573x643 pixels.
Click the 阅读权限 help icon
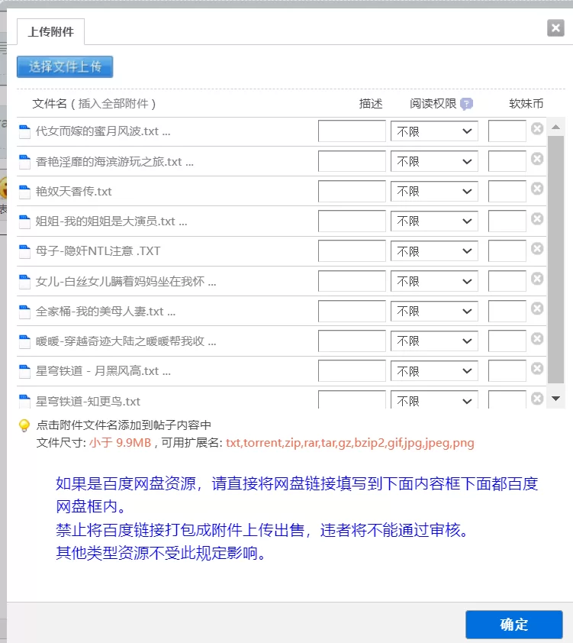468,104
